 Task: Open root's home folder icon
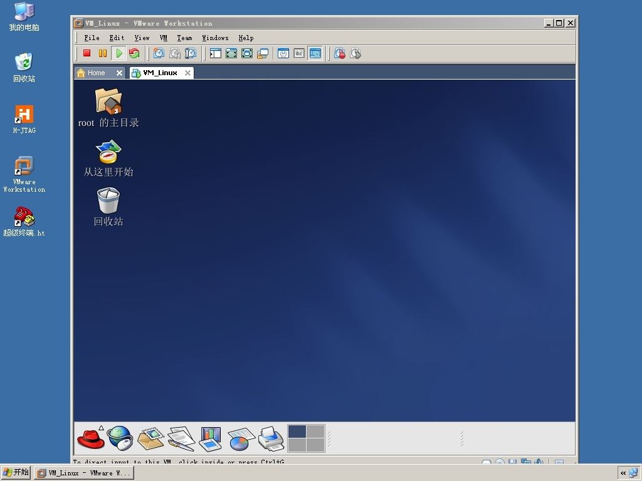pyautogui.click(x=108, y=108)
